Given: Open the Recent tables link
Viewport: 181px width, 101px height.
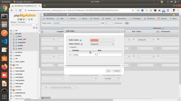Looking at the screenshot, I should click(14, 22).
